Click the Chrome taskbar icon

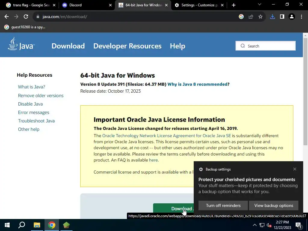tap(52, 225)
